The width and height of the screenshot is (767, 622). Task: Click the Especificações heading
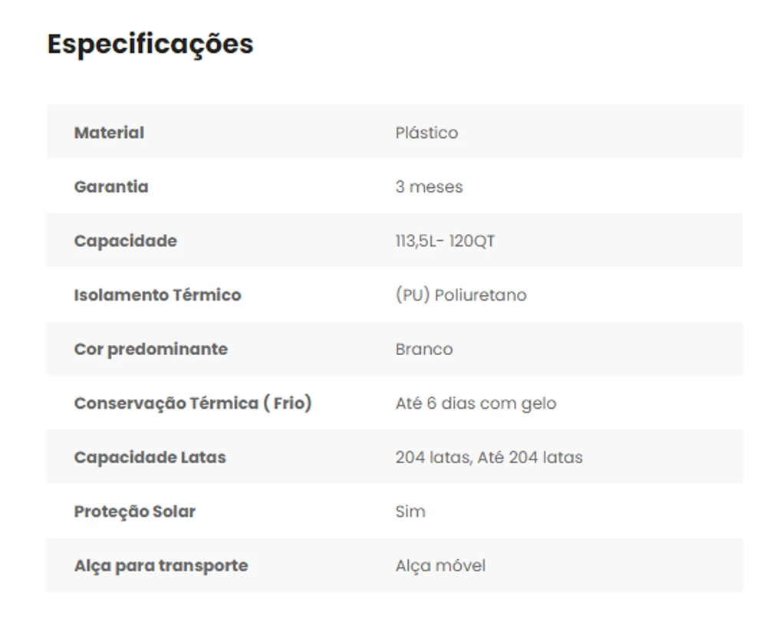point(150,44)
